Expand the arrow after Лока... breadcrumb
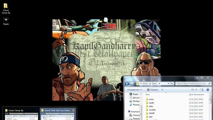Viewport: 213px width, 120px height. point(150,84)
